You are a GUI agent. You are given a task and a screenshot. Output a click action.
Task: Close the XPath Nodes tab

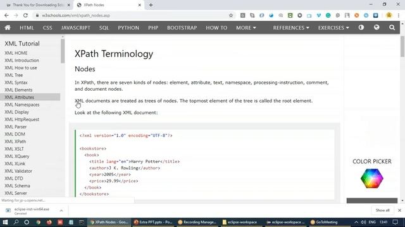coord(139,5)
